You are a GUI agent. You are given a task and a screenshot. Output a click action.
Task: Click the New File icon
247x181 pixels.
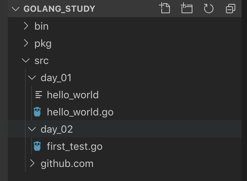click(x=164, y=8)
